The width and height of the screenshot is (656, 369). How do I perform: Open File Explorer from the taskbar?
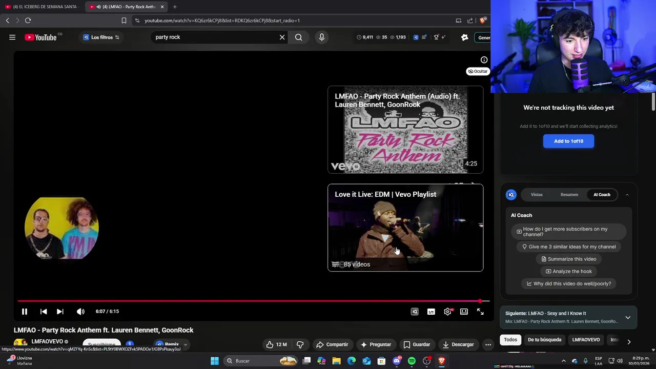click(336, 361)
